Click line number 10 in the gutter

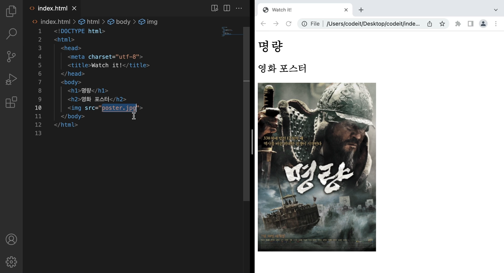pyautogui.click(x=38, y=108)
